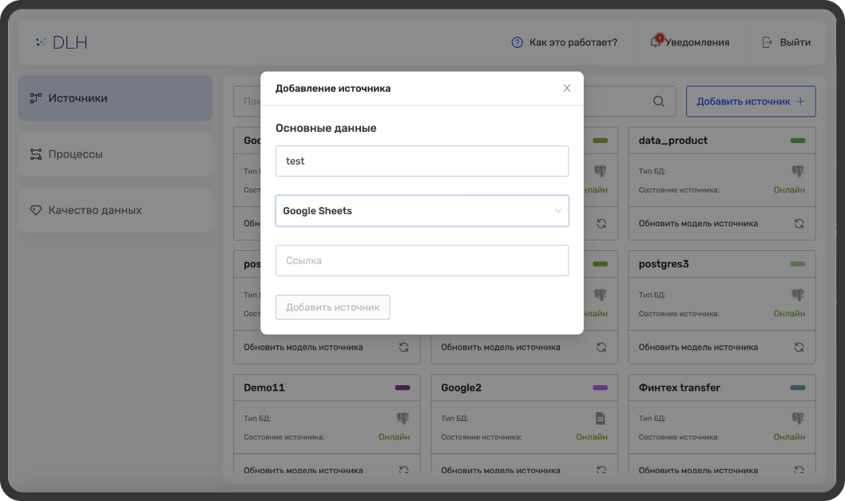The image size is (845, 501).
Task: Refresh postgres3 source model icon
Action: point(799,347)
